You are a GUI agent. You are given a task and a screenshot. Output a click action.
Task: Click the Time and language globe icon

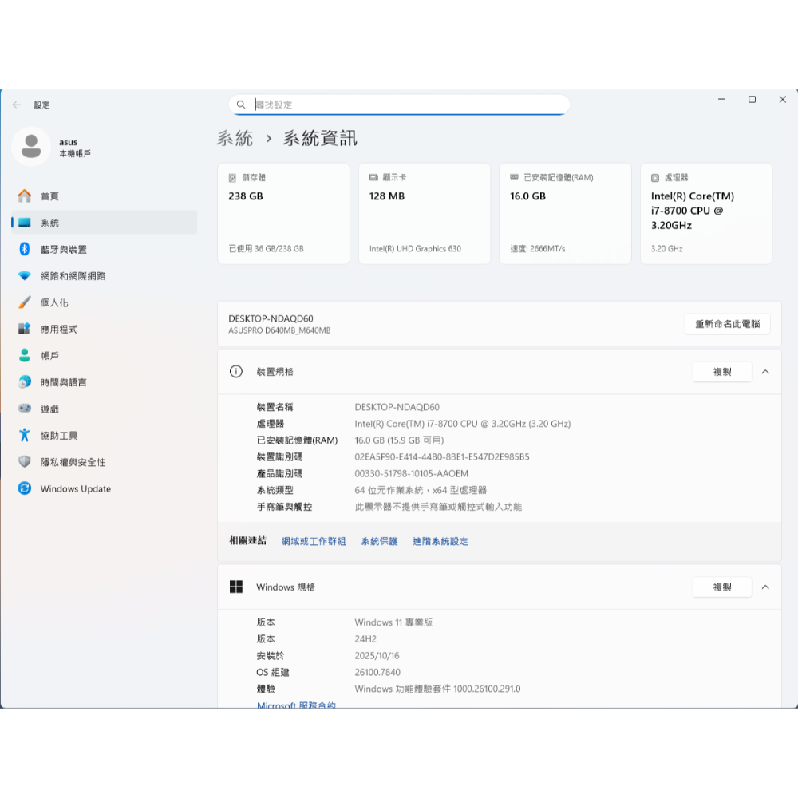(x=25, y=381)
